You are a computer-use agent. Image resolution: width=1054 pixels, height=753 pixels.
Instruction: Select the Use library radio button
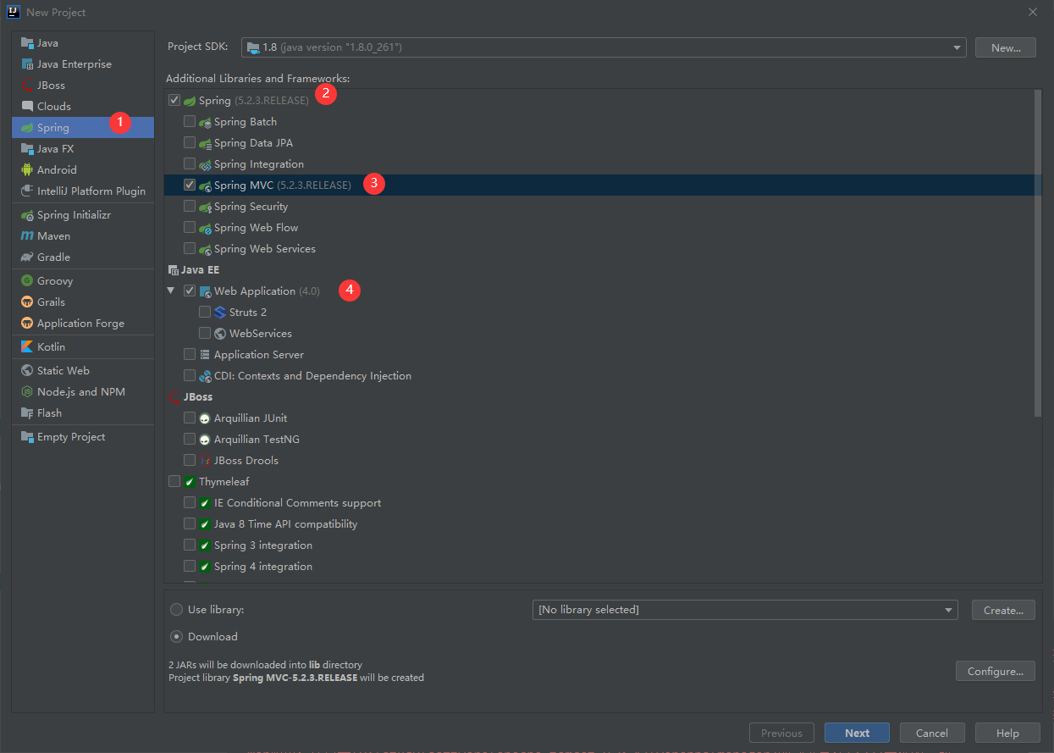176,609
